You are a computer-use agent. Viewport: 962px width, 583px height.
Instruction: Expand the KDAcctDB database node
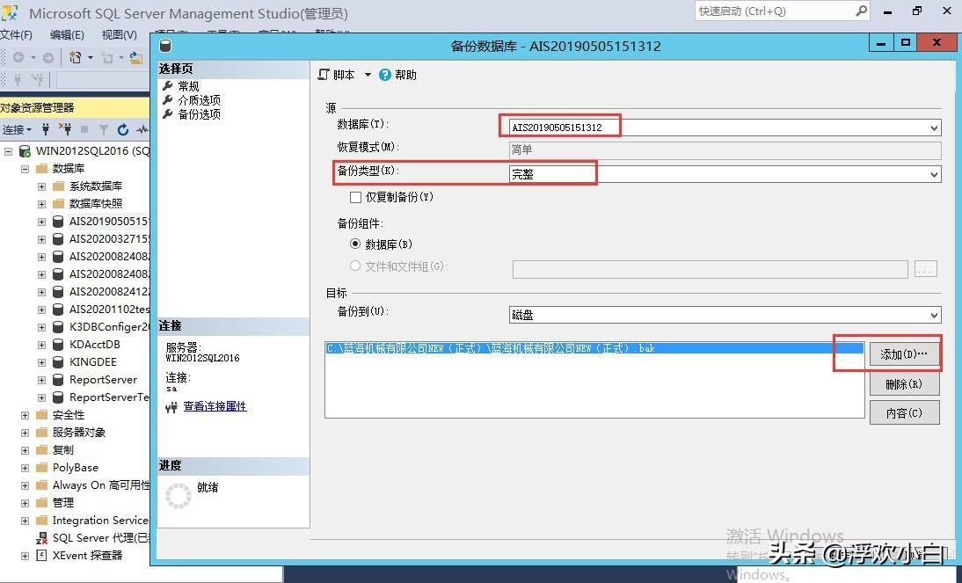[x=41, y=345]
